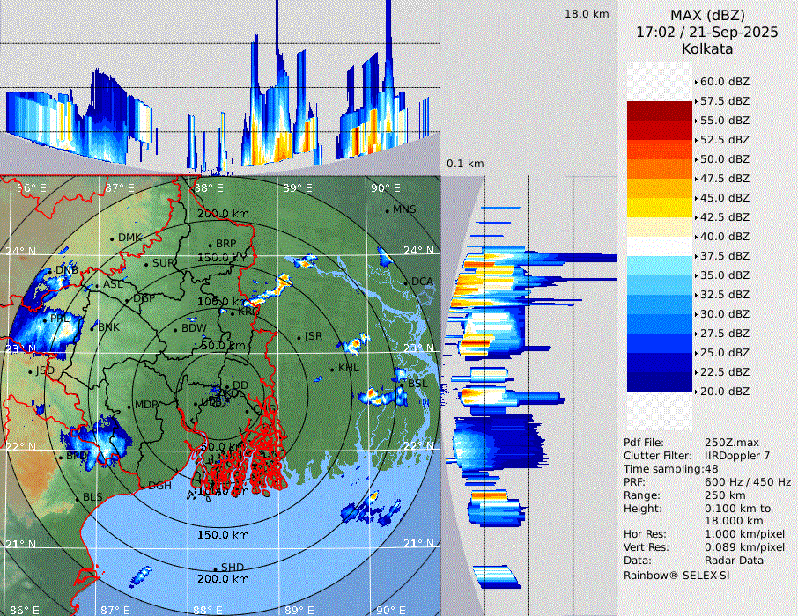Select the BLS station marker
This screenshot has width=798, height=616.
[x=77, y=498]
